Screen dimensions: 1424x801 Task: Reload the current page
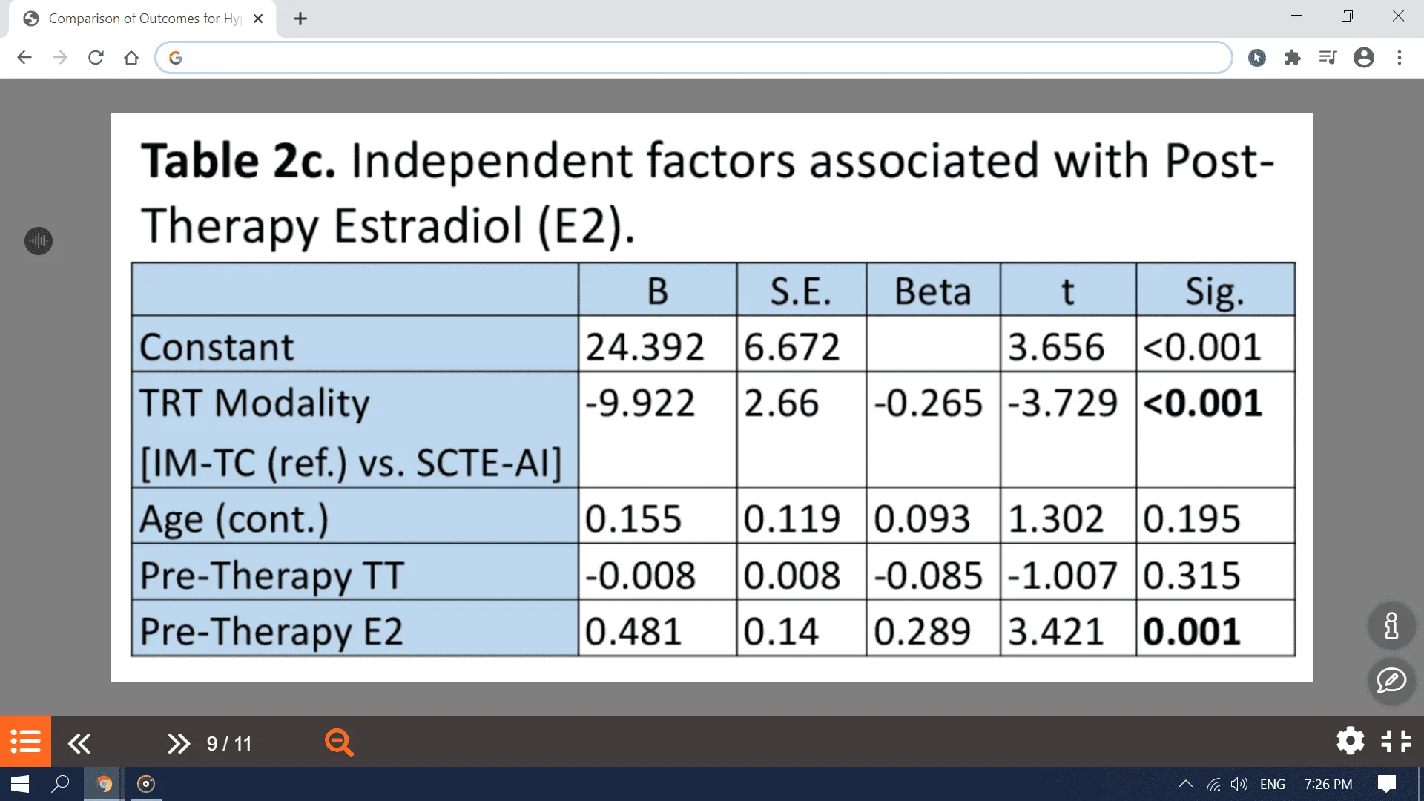(96, 57)
